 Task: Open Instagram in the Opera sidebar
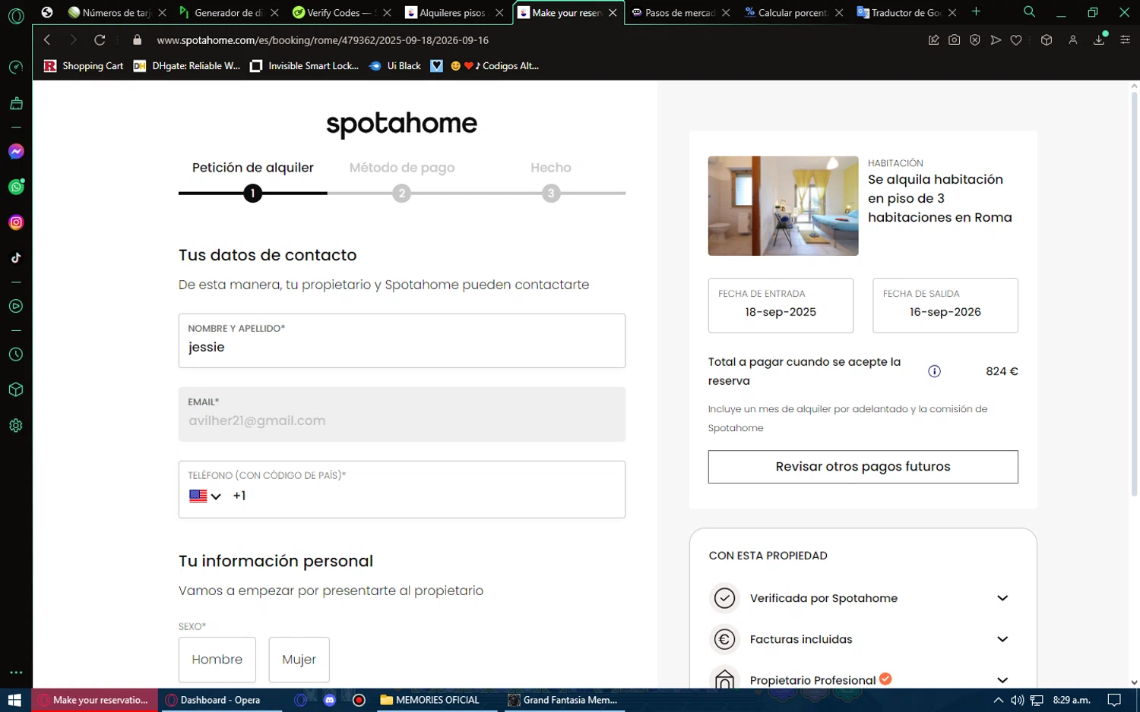16,222
